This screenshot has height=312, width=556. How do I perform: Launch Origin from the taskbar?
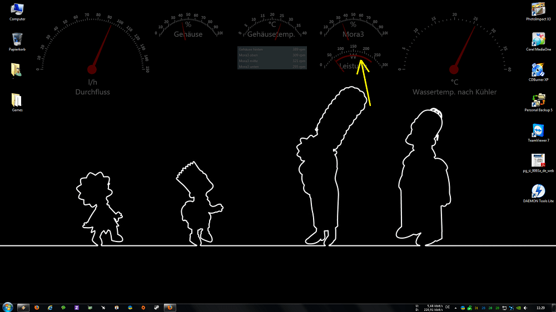coord(143,308)
